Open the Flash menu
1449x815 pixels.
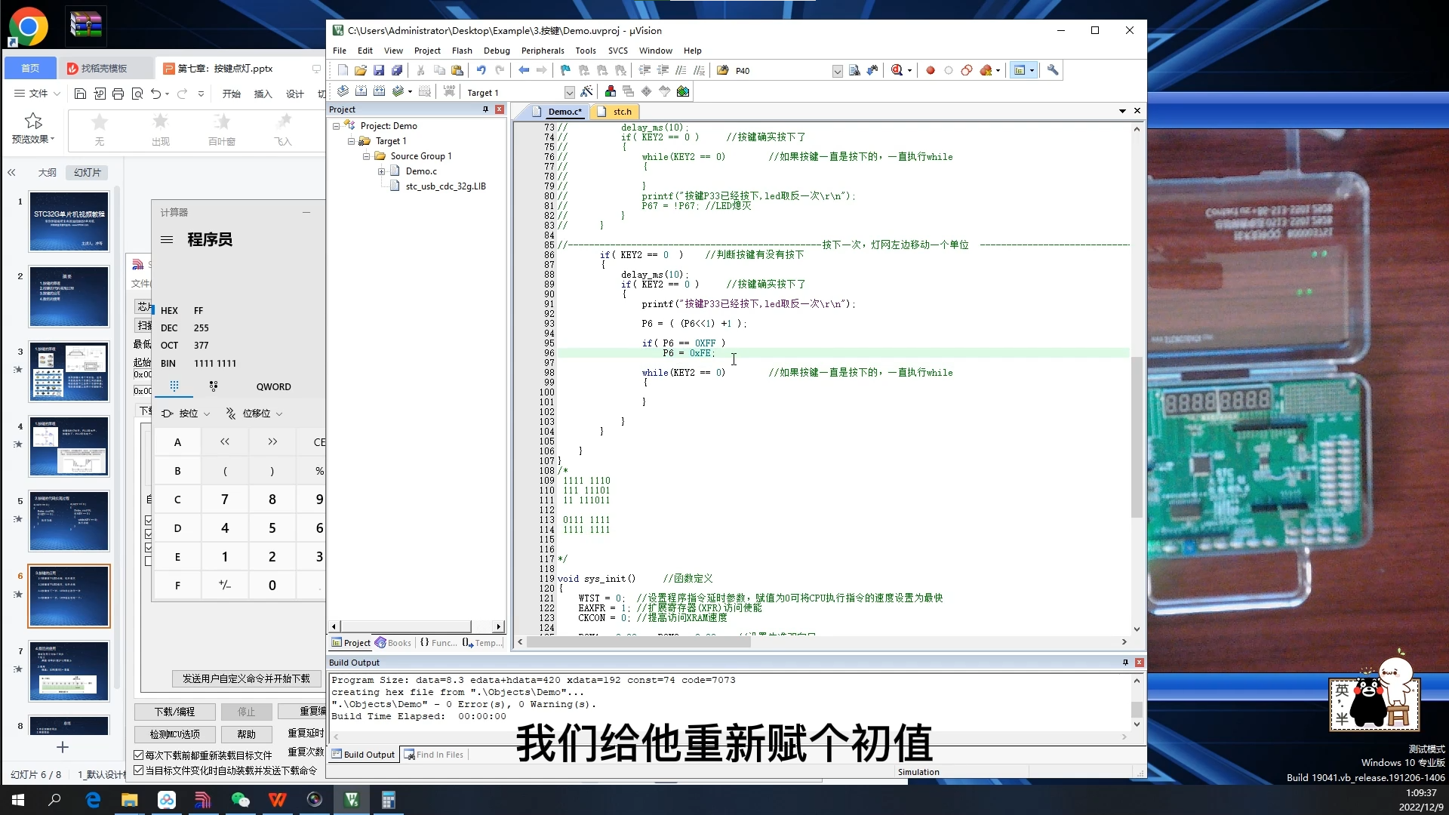[462, 51]
